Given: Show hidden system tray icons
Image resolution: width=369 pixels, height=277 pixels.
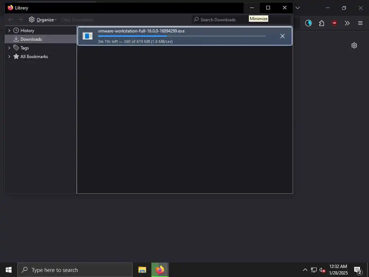Looking at the screenshot, I should 305,270.
